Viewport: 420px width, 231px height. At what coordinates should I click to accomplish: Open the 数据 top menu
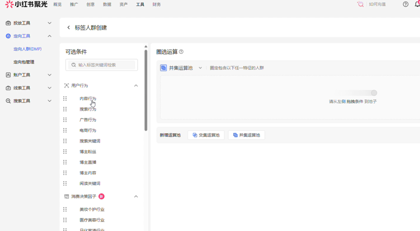pos(107,5)
